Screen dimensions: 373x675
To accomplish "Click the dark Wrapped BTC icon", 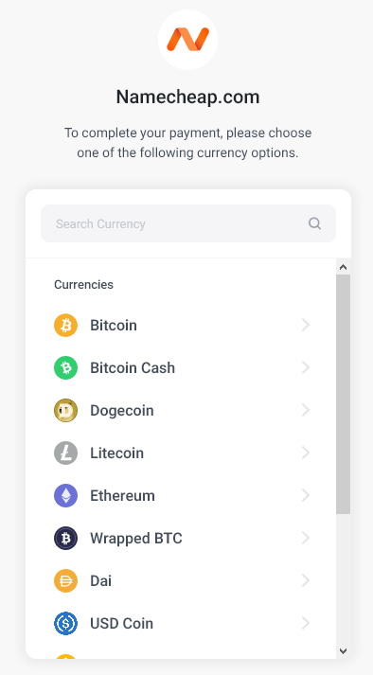I will [66, 538].
